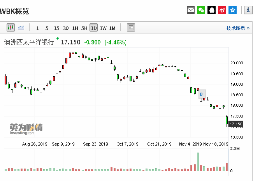This screenshot has height=181, width=253.
Task: Click the tallest green volume bar
Action: [198, 162]
